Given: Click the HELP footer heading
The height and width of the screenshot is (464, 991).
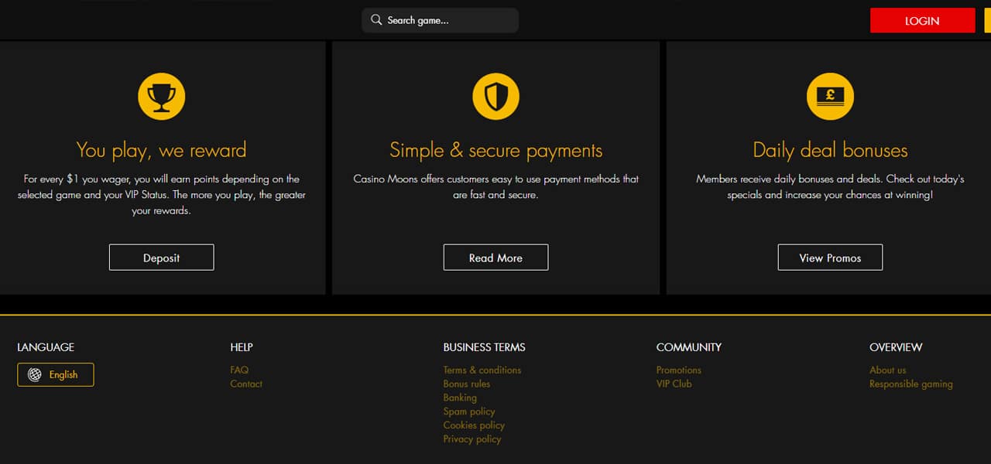Looking at the screenshot, I should [242, 347].
